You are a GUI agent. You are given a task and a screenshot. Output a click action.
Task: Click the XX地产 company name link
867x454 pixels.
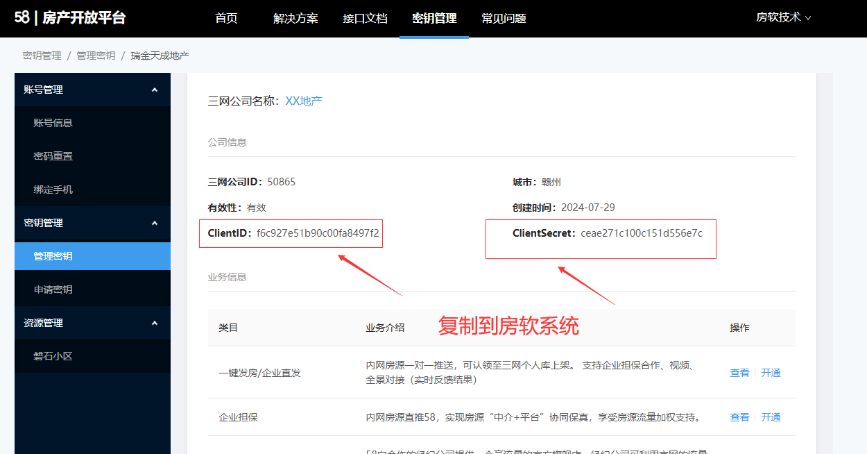(x=304, y=101)
